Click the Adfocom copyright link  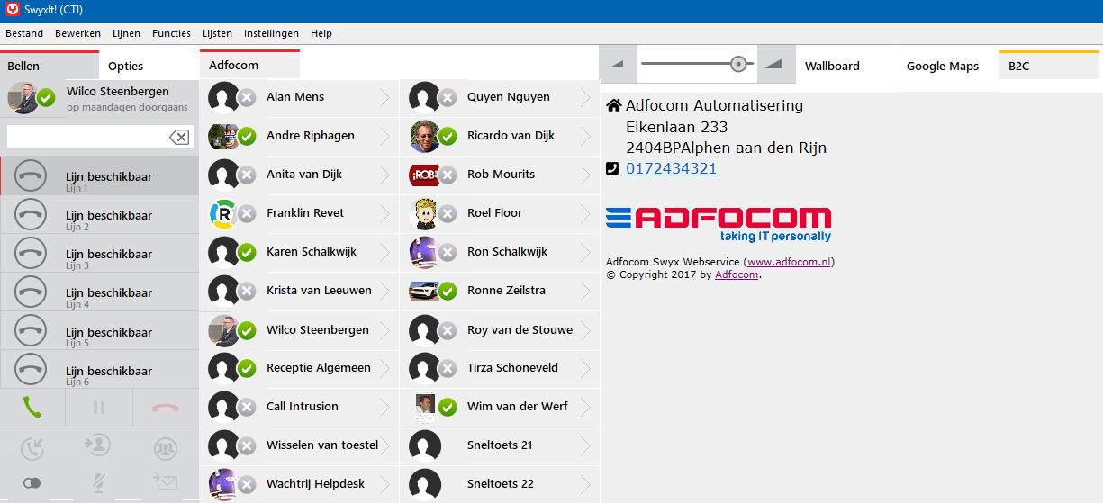[737, 274]
